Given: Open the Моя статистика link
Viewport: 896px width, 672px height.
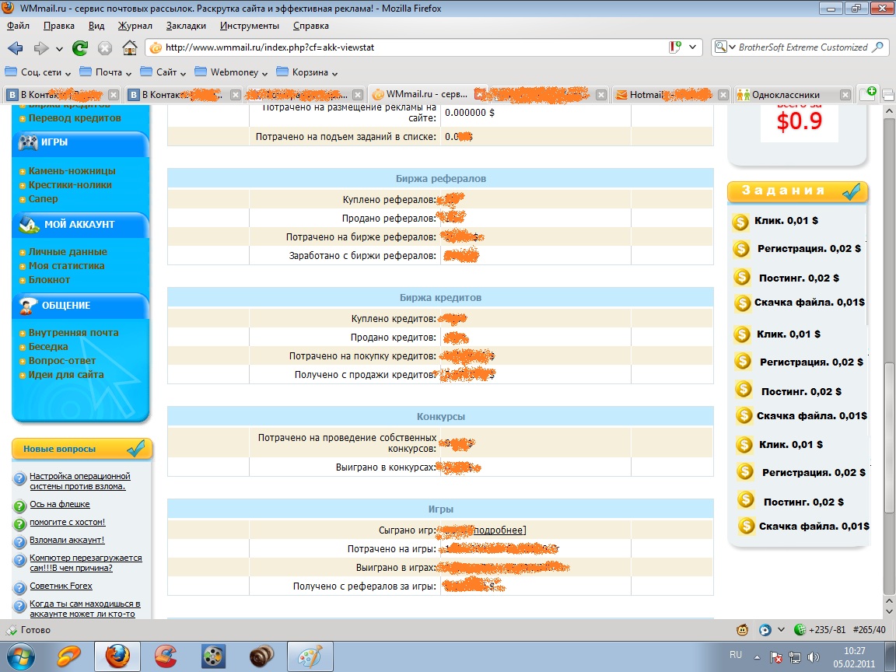Looking at the screenshot, I should [66, 266].
